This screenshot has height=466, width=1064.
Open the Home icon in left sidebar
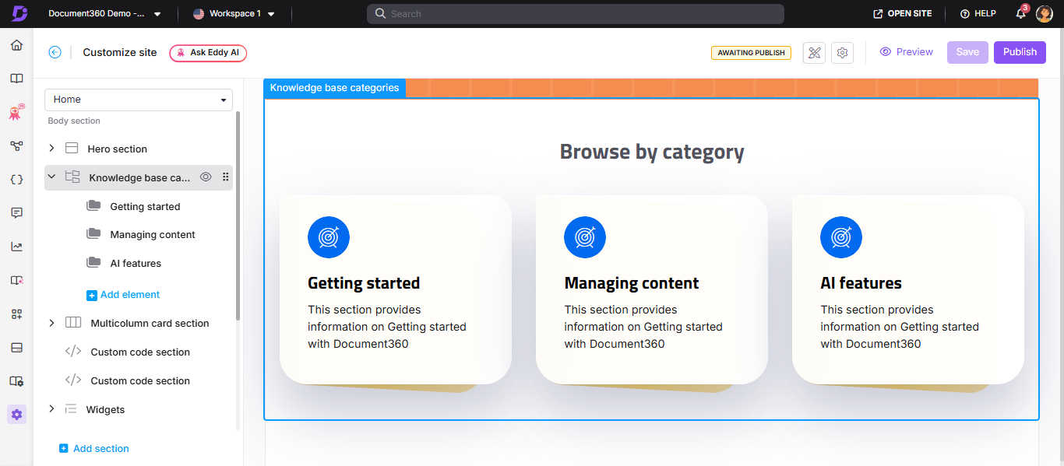point(16,45)
